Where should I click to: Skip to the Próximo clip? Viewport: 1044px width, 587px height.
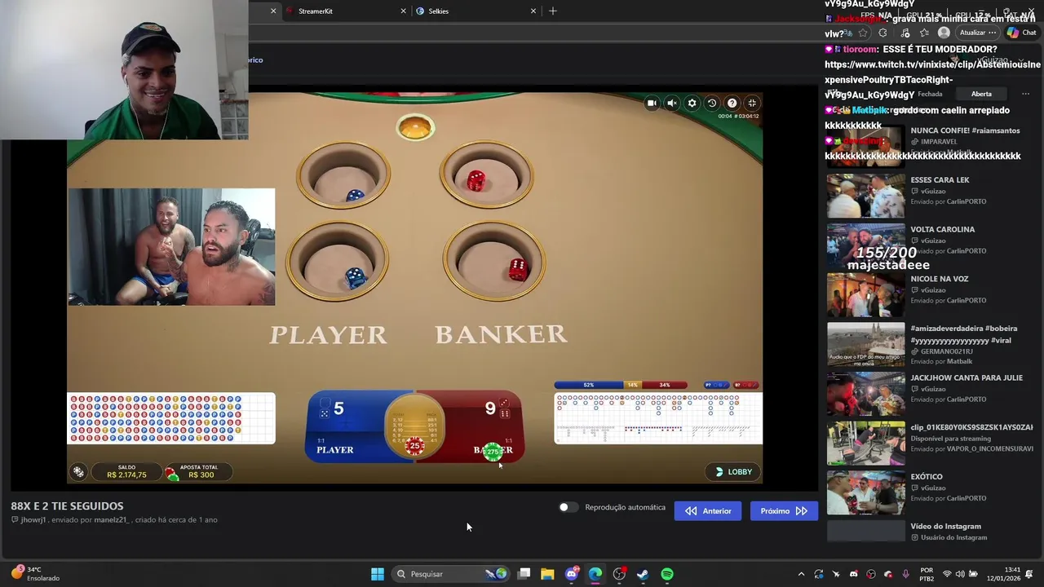(784, 511)
